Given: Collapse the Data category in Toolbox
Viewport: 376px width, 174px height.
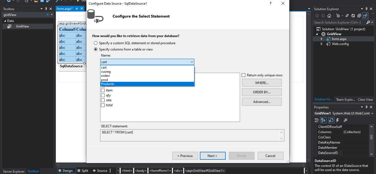Looking at the screenshot, I should pyautogui.click(x=5, y=21).
